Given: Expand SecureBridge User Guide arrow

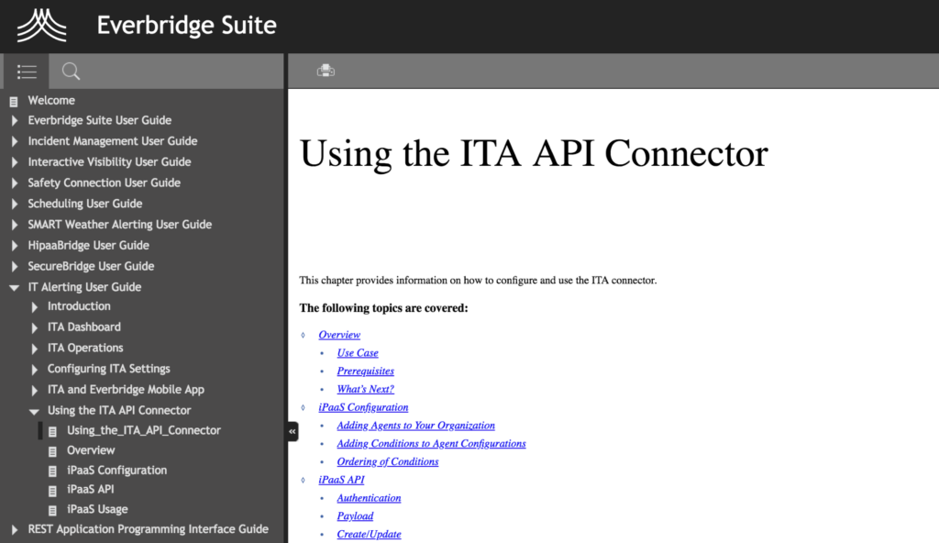Looking at the screenshot, I should (x=15, y=266).
